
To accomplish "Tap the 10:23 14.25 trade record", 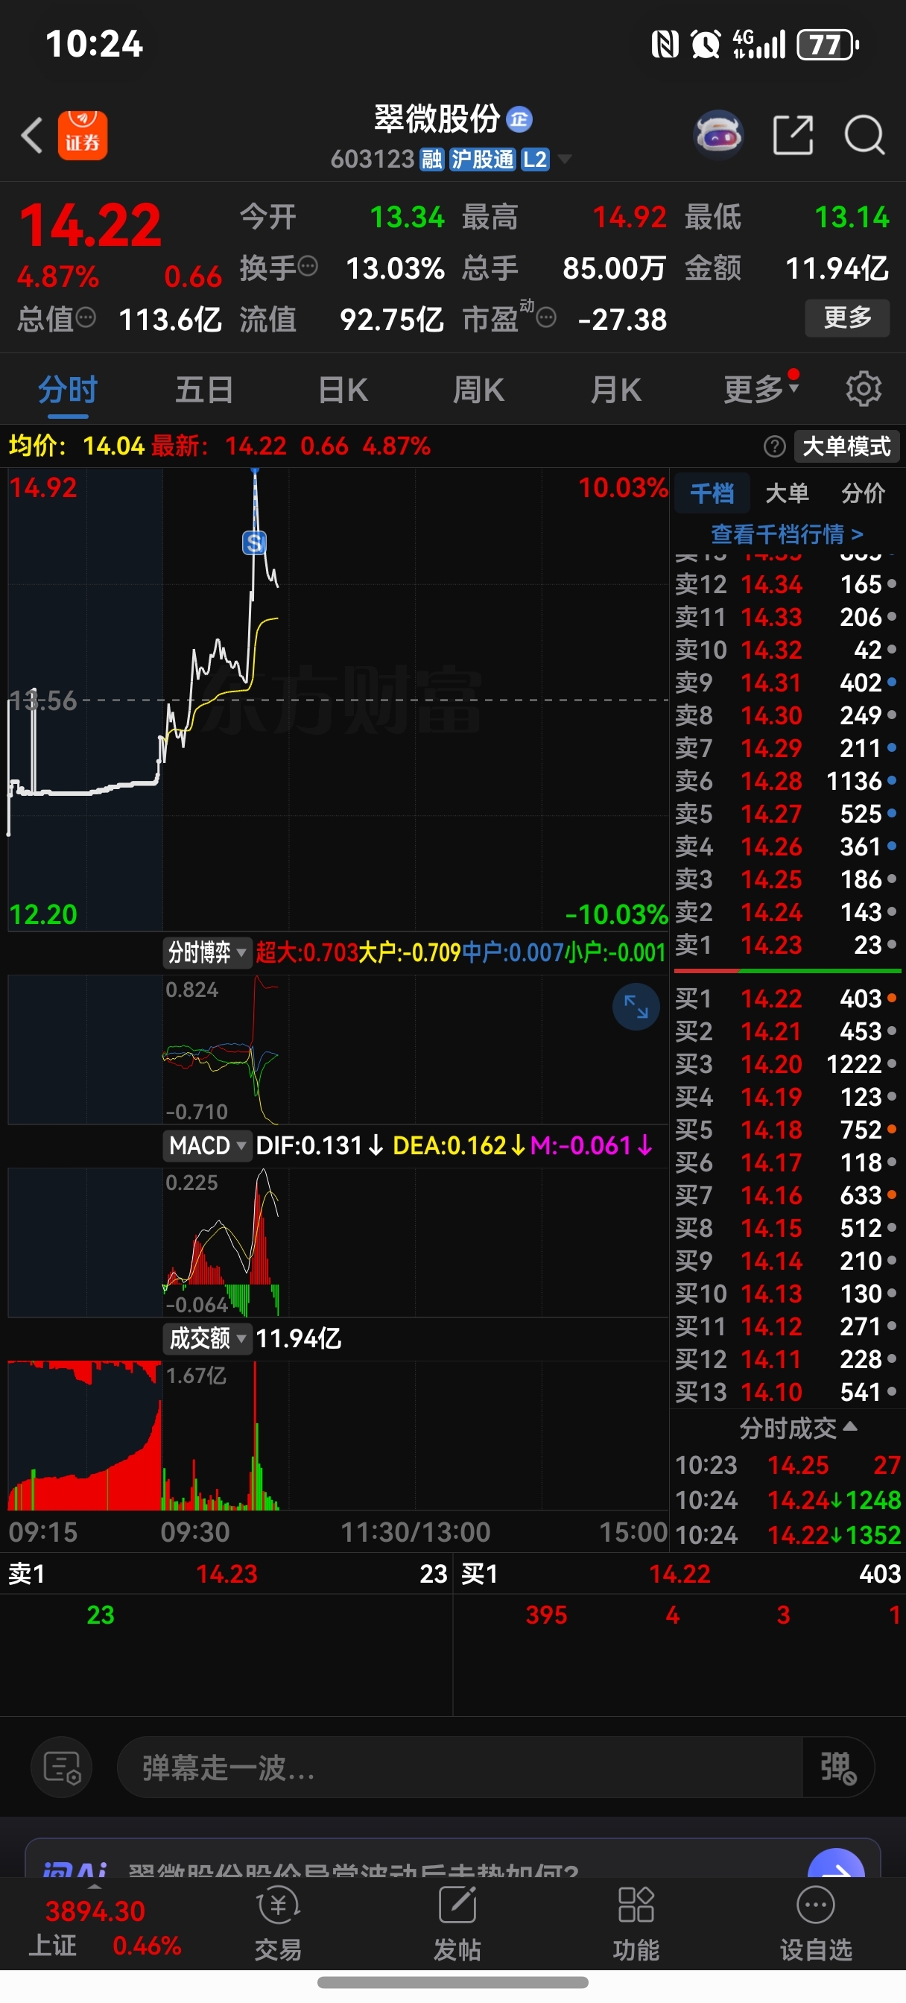I will point(787,1465).
